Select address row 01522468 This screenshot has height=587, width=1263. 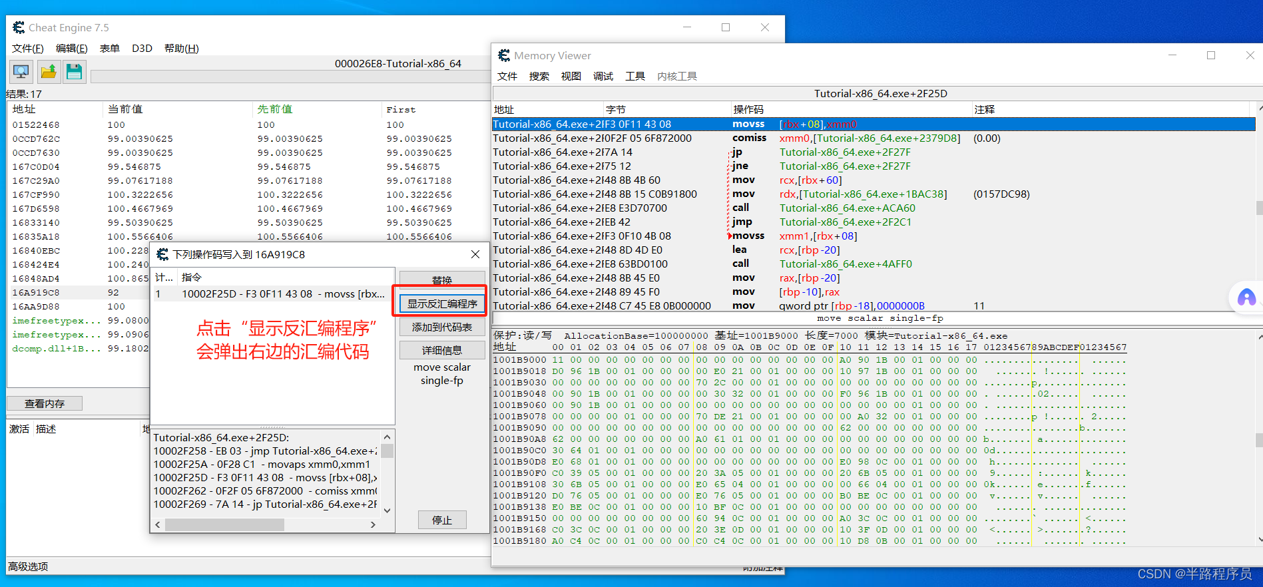(x=248, y=124)
